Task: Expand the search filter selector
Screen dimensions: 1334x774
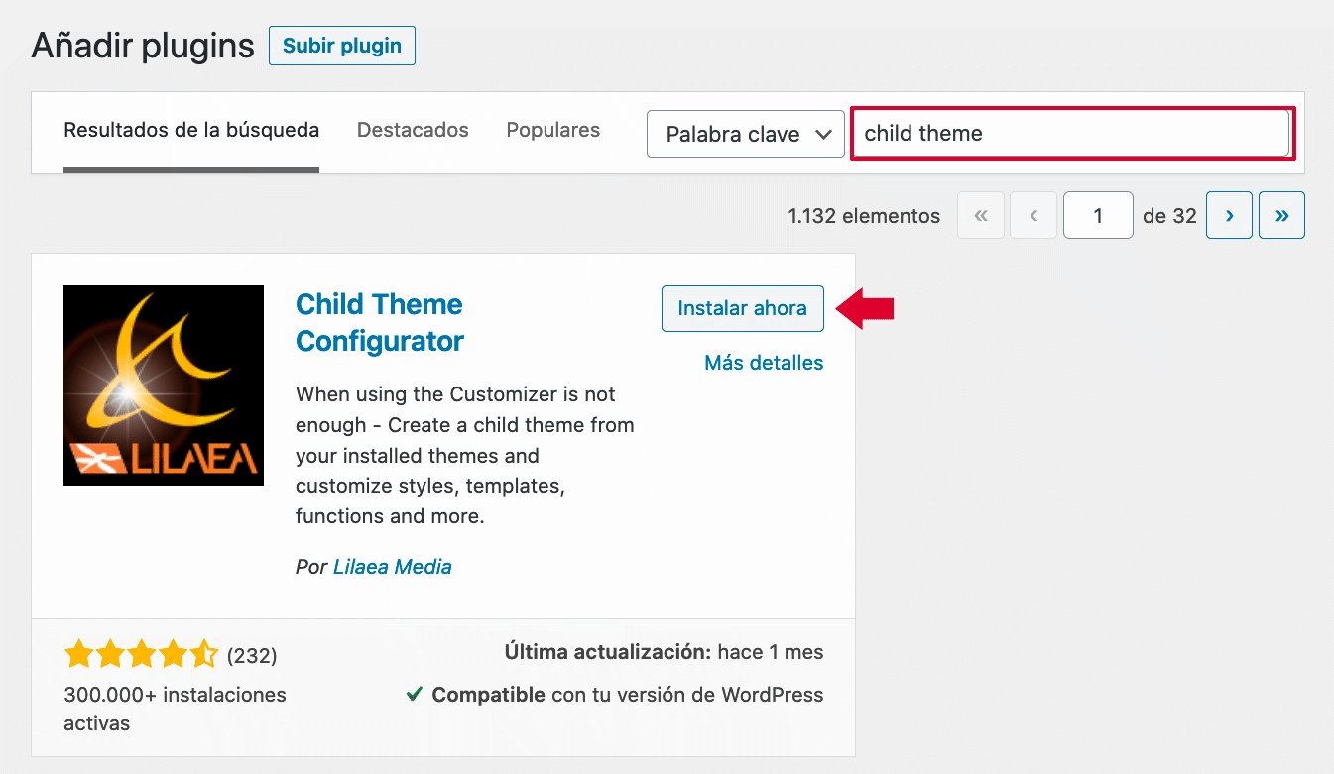Action: coord(745,134)
